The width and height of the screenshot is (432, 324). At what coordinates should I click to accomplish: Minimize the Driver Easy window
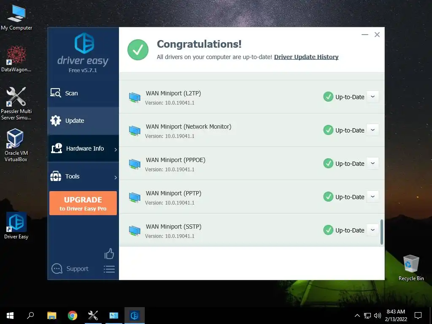click(x=365, y=35)
